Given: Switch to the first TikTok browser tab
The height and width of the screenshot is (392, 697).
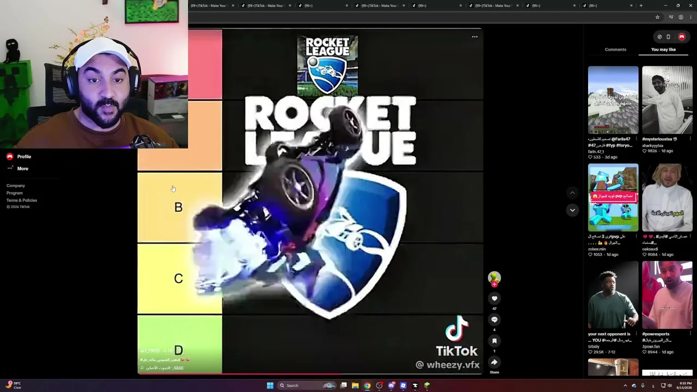Looking at the screenshot, I should pos(210,5).
